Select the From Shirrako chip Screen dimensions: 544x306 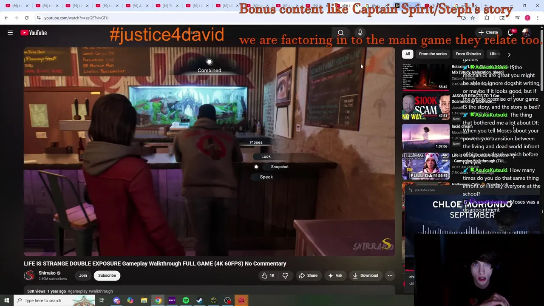[x=468, y=54]
